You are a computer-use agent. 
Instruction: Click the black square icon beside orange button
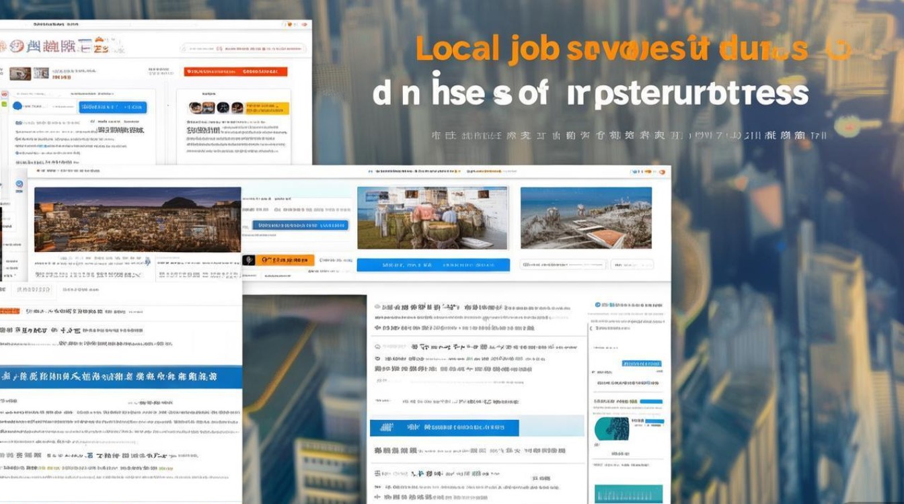(249, 259)
